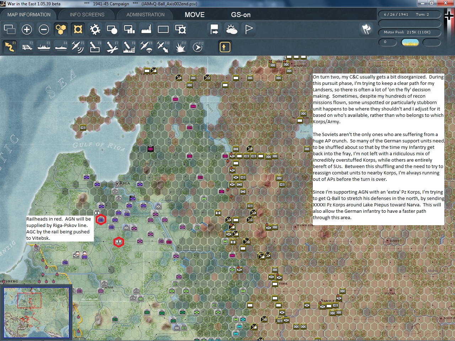Select the F2 rail movement mode
The width and height of the screenshot is (455, 341).
(27, 47)
